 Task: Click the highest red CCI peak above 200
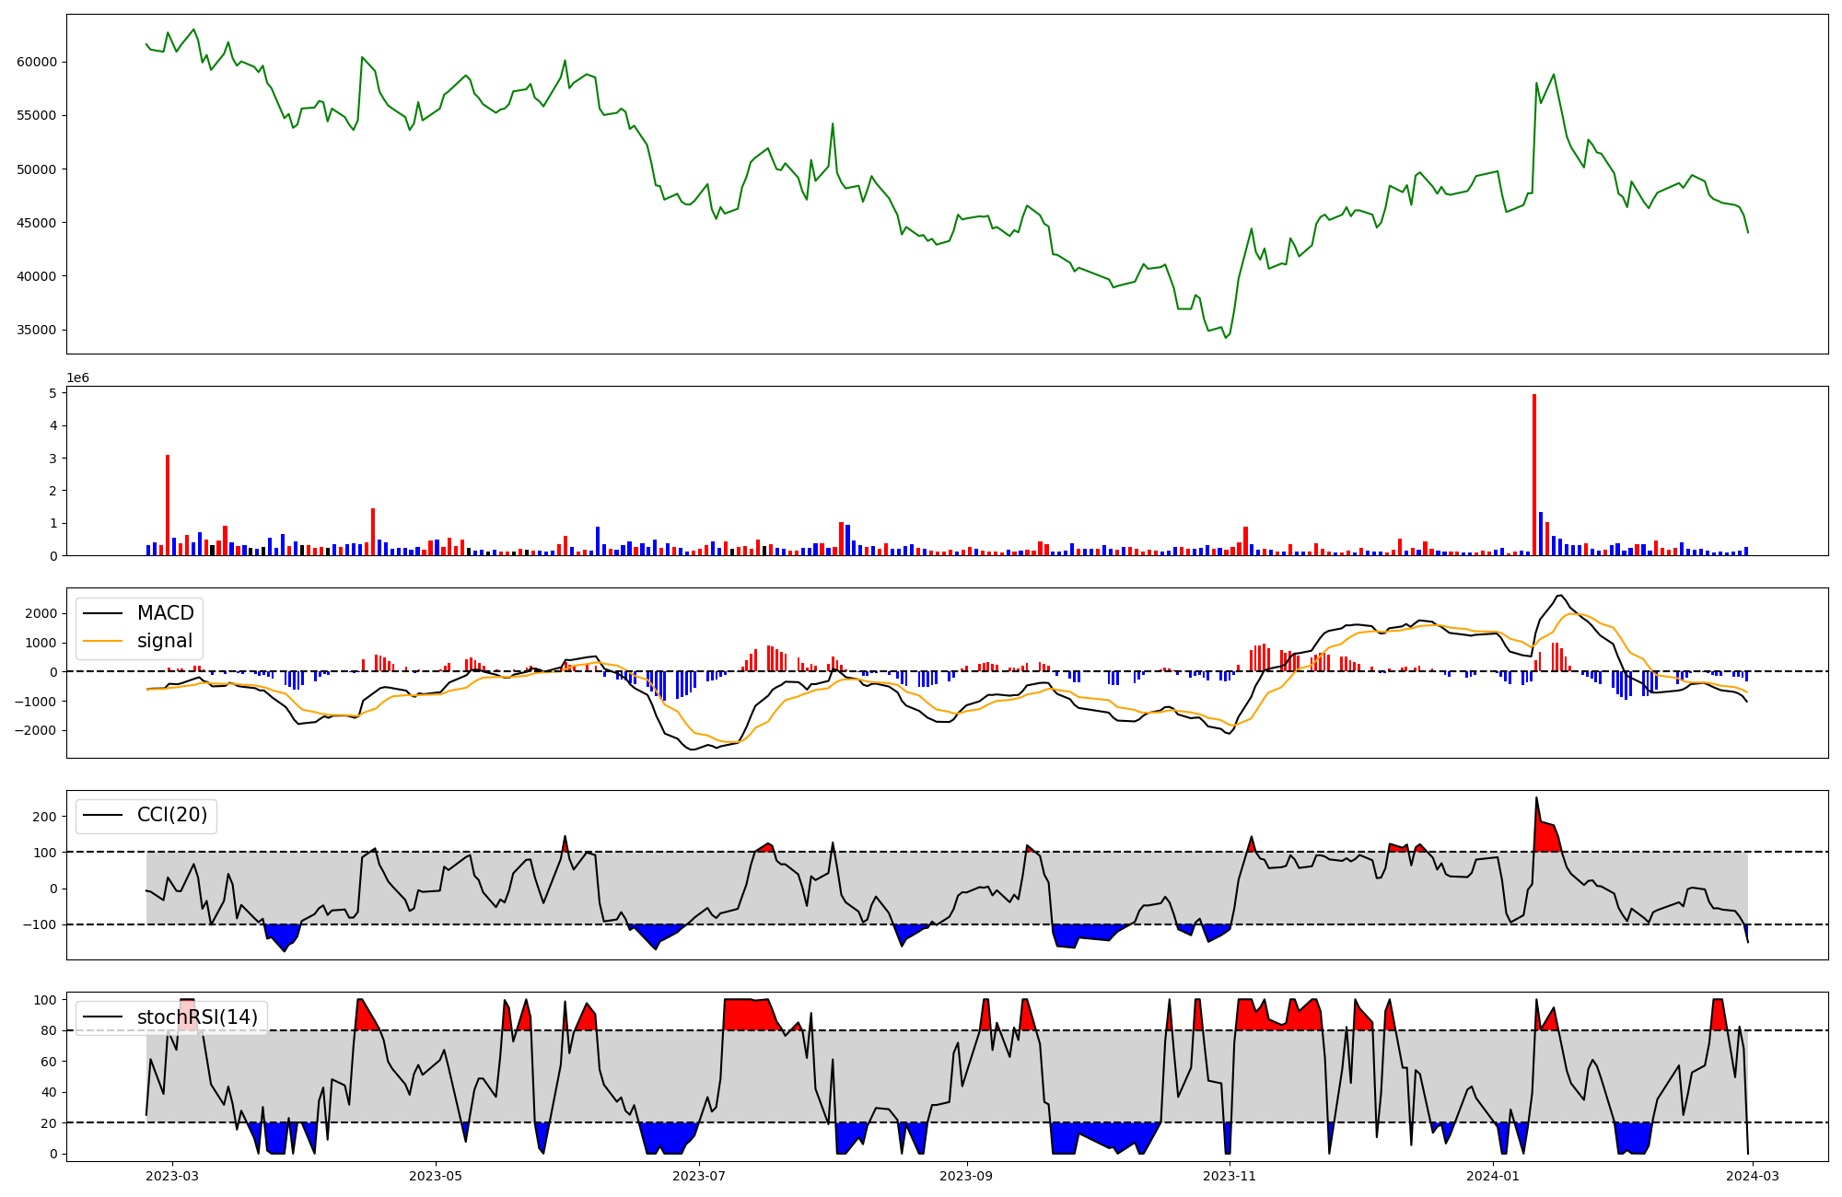click(1537, 810)
